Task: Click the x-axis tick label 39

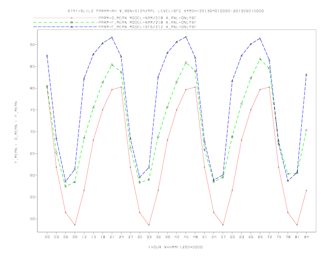Action: click(167, 237)
